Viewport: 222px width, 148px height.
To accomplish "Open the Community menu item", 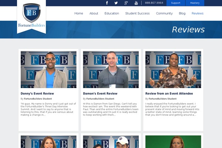I will [x=164, y=13].
